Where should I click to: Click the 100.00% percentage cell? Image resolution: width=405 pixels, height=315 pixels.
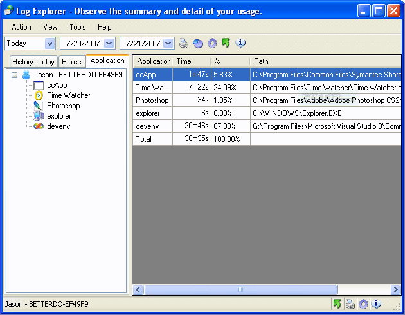[231, 139]
